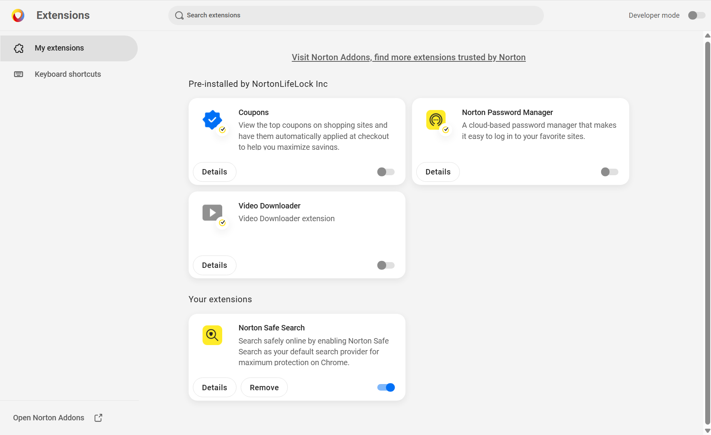The height and width of the screenshot is (435, 711).
Task: Disable the Norton Safe Search toggle
Action: (x=386, y=388)
